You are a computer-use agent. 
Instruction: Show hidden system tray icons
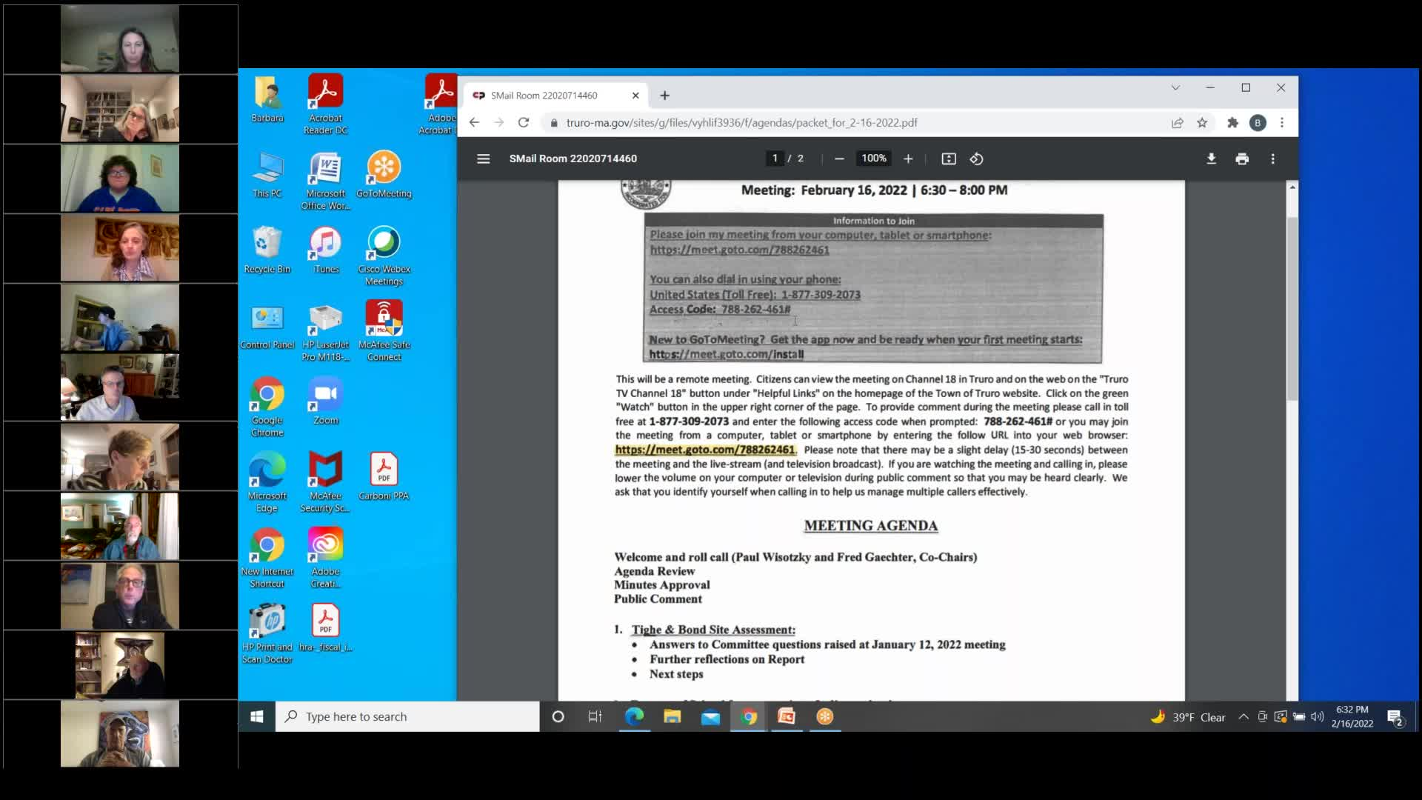point(1244,716)
